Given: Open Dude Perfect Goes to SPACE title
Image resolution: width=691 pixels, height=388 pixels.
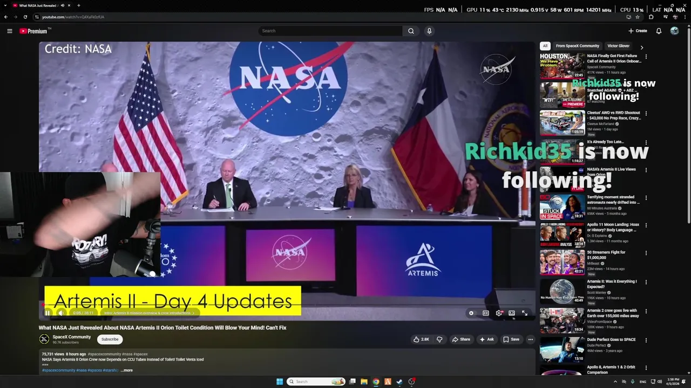Looking at the screenshot, I should click(611, 339).
